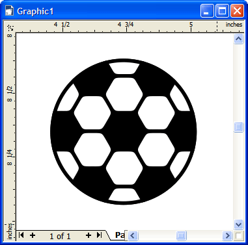The height and width of the screenshot is (245, 248).
Task: Minimize the Graphic1 window
Action: 207,11
